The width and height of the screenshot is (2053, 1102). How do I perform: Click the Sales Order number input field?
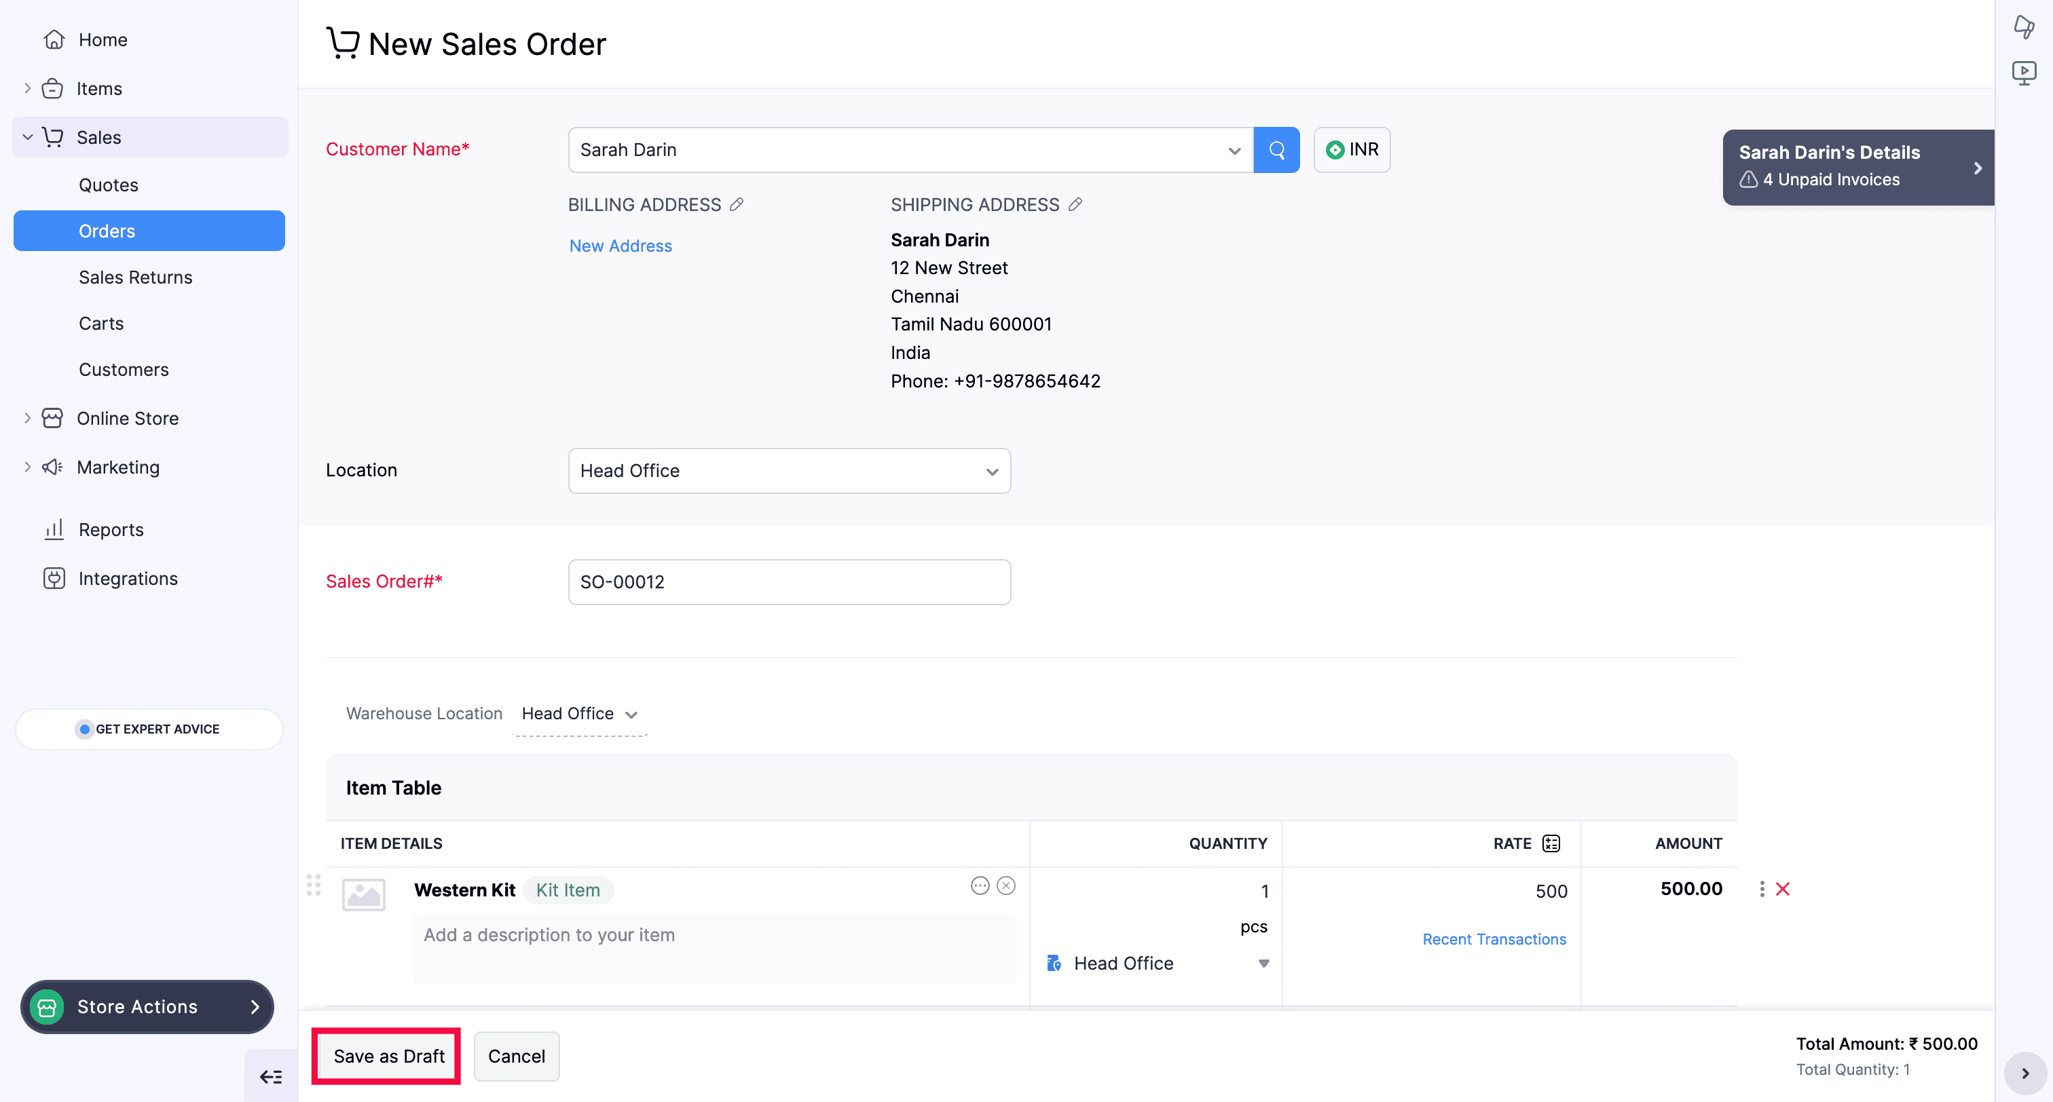[x=788, y=582]
